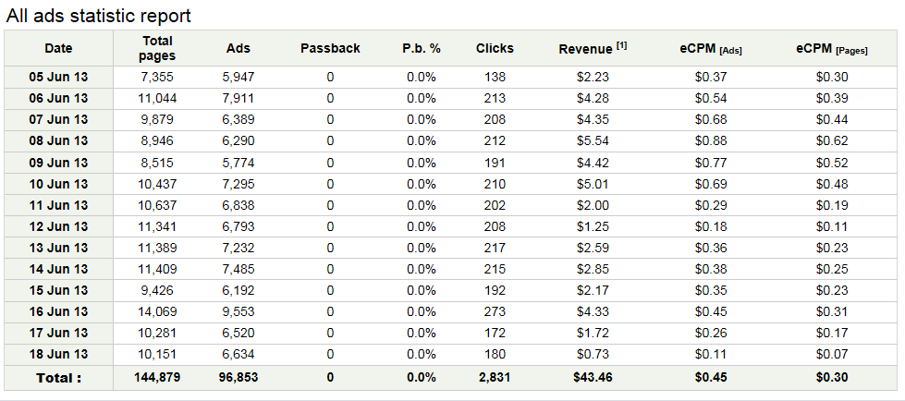Click the 273 clicks value
Viewport: 905px width, 401px height.
[495, 311]
